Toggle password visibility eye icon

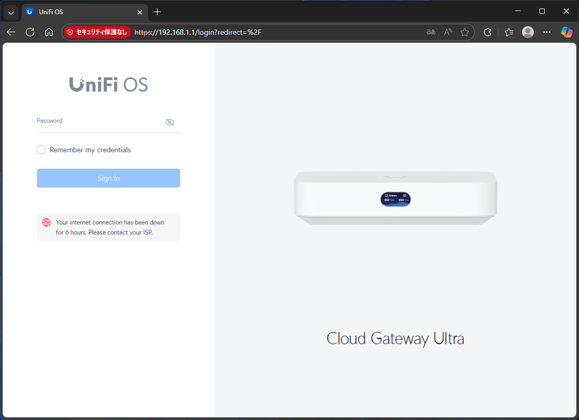[169, 122]
